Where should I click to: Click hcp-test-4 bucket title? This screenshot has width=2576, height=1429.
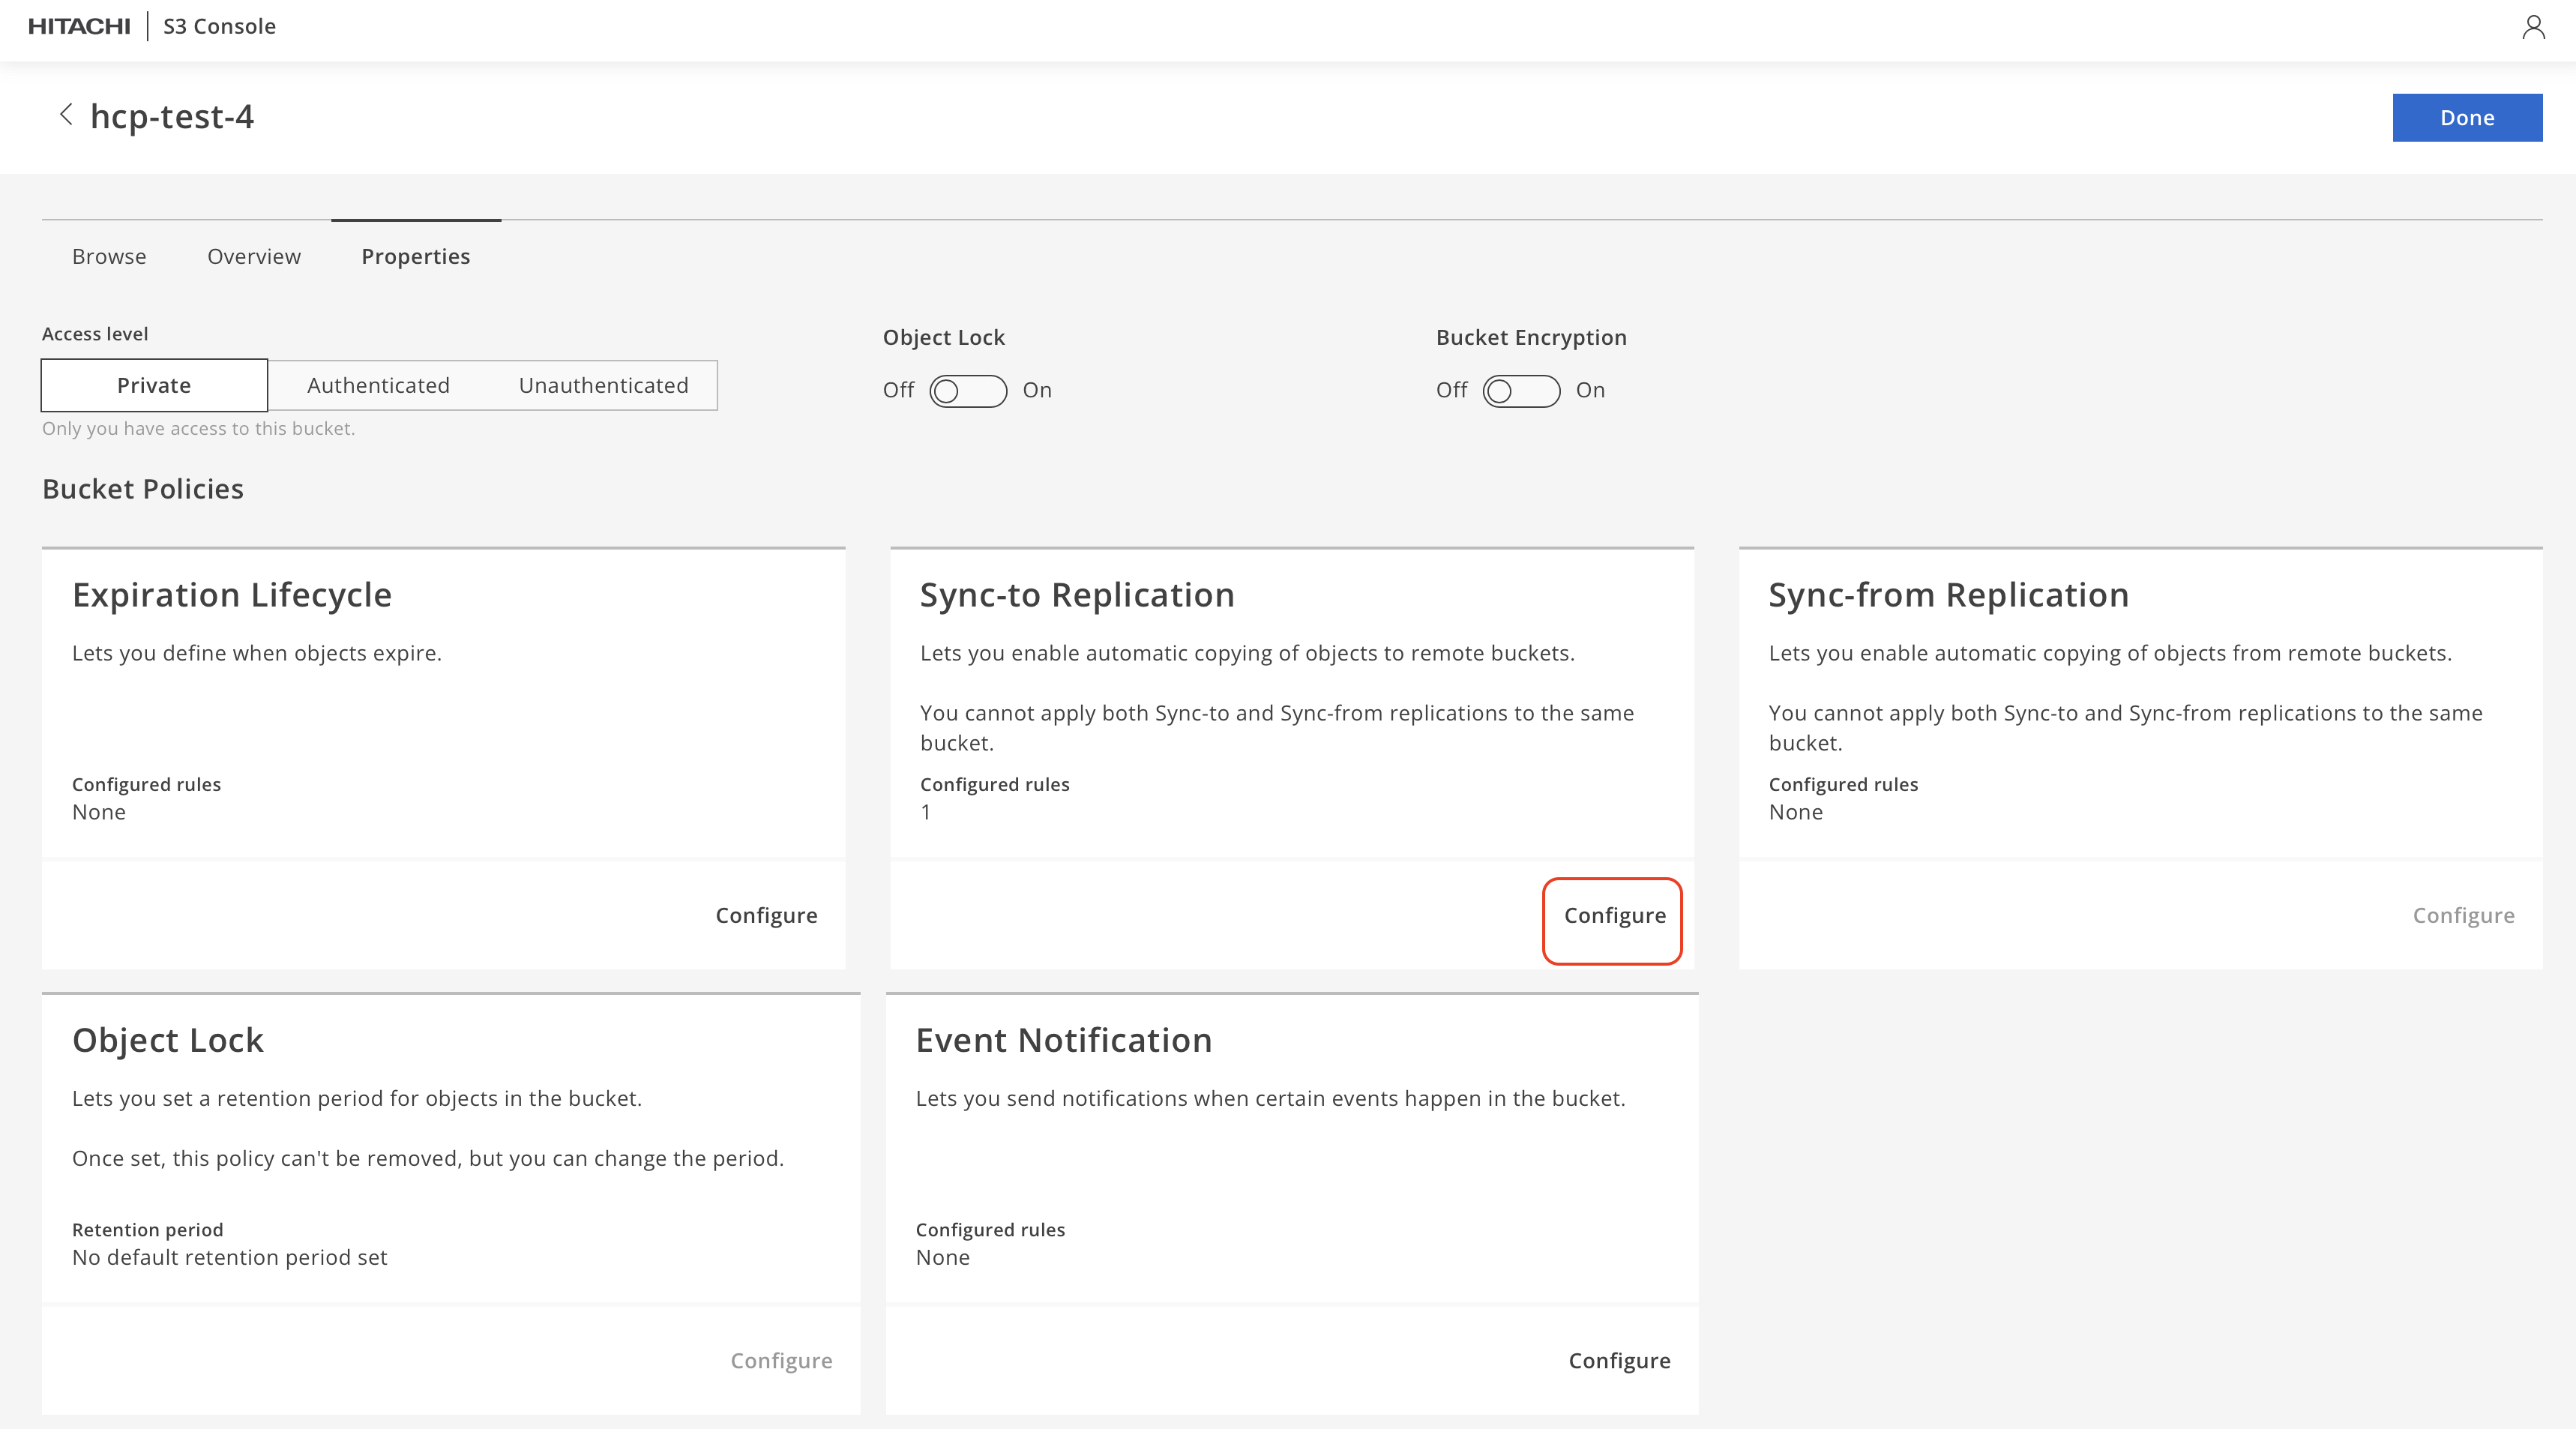click(x=172, y=116)
